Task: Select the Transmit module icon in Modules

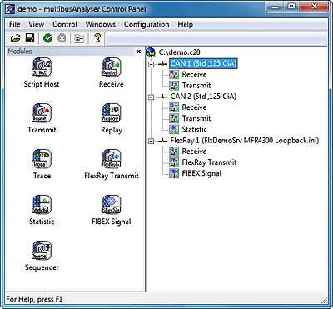Action: pyautogui.click(x=42, y=113)
